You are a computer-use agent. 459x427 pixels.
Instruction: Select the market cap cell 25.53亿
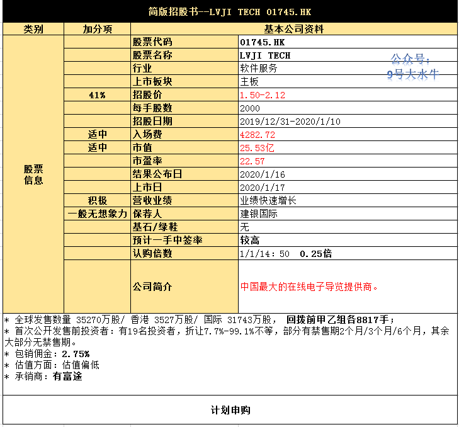point(348,147)
